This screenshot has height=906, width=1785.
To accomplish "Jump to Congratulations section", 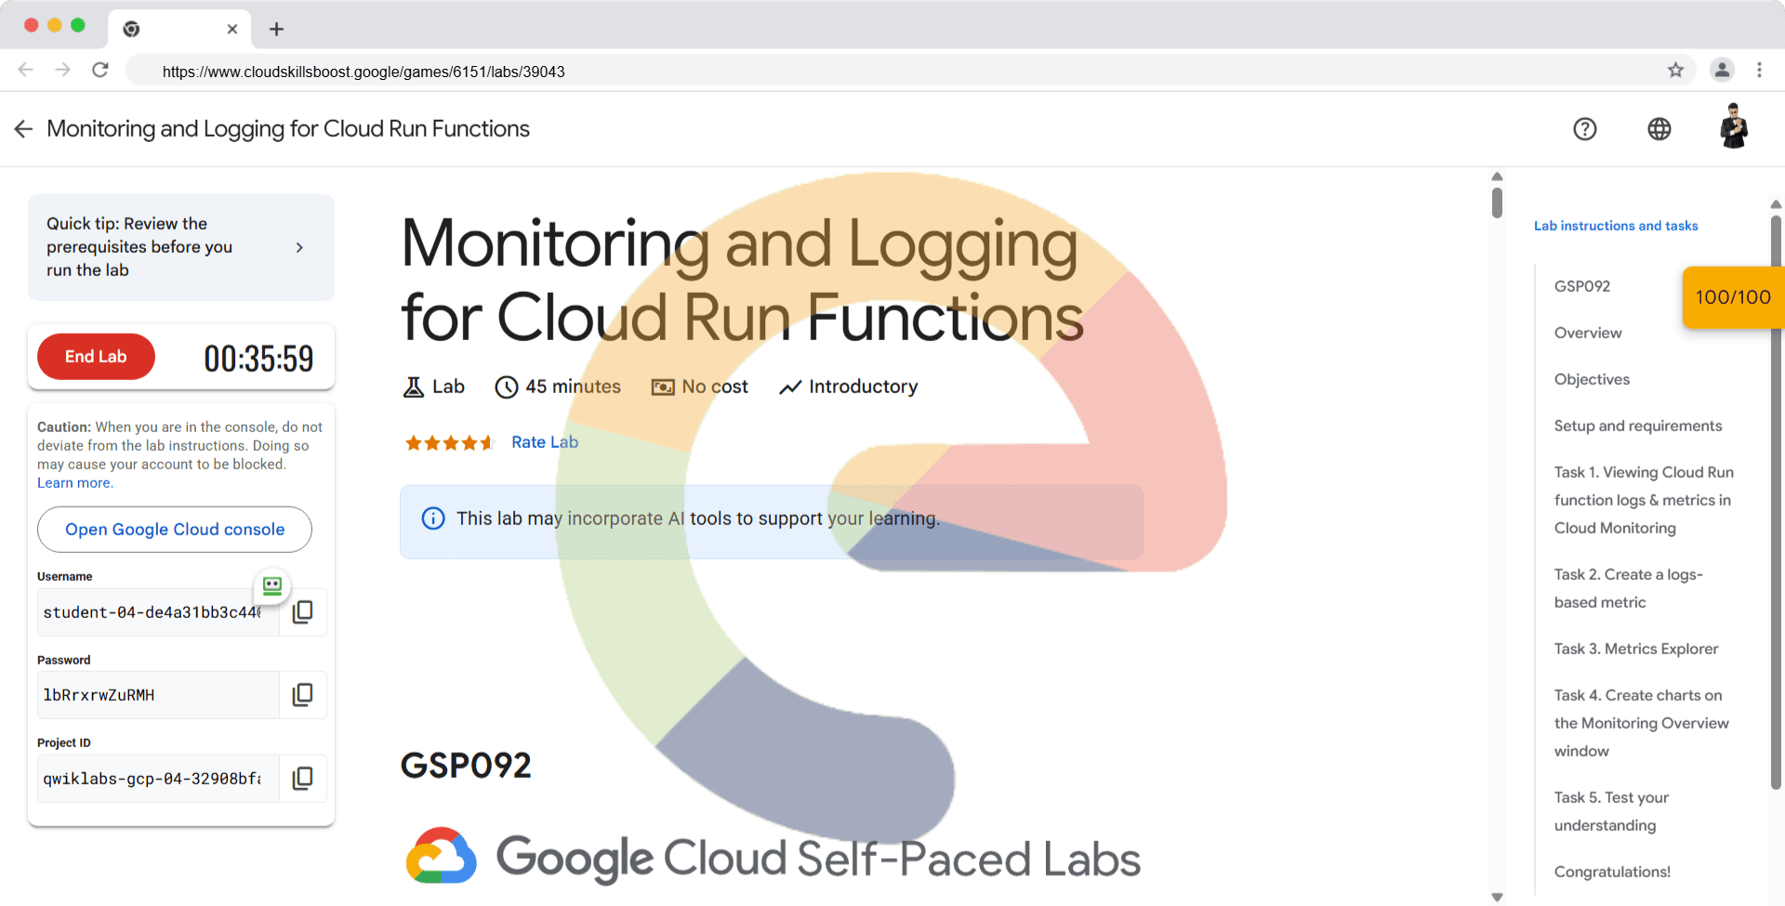I will click(1612, 872).
